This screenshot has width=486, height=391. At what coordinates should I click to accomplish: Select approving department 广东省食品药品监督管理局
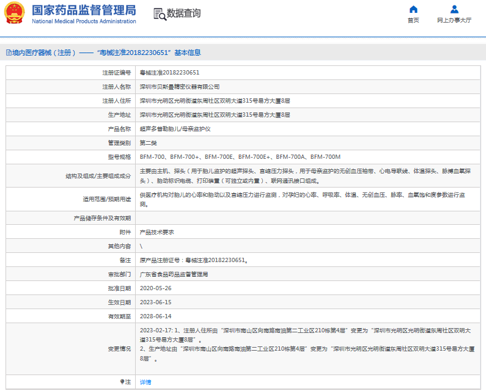pyautogui.click(x=174, y=274)
